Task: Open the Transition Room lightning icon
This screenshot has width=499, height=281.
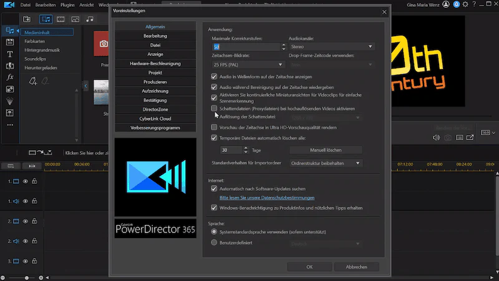Action: click(10, 66)
